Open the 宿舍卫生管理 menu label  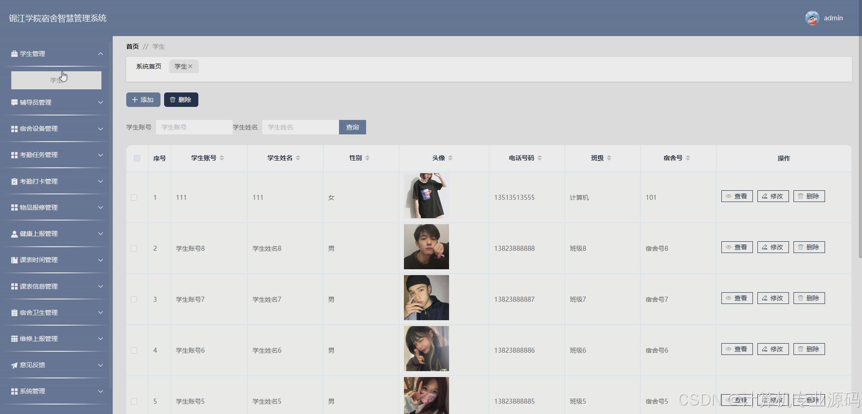pos(39,313)
